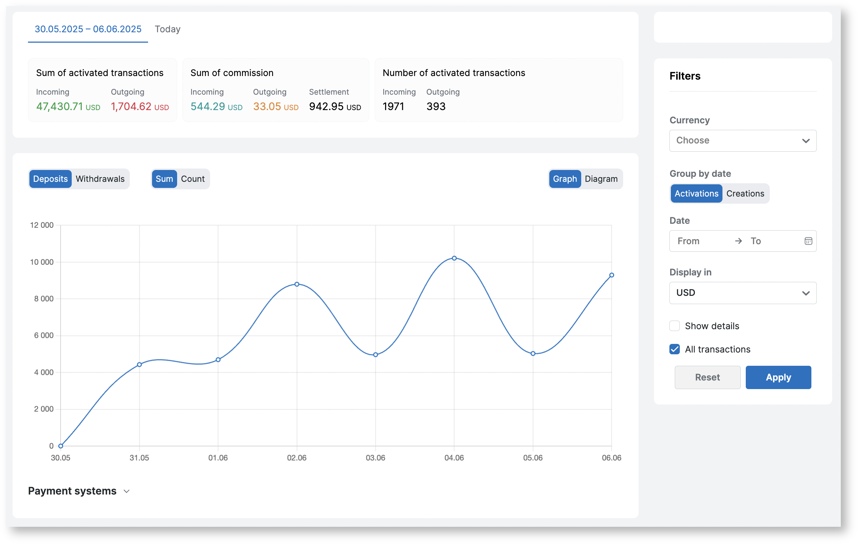The width and height of the screenshot is (858, 544).
Task: Group by date using Creations
Action: (745, 194)
